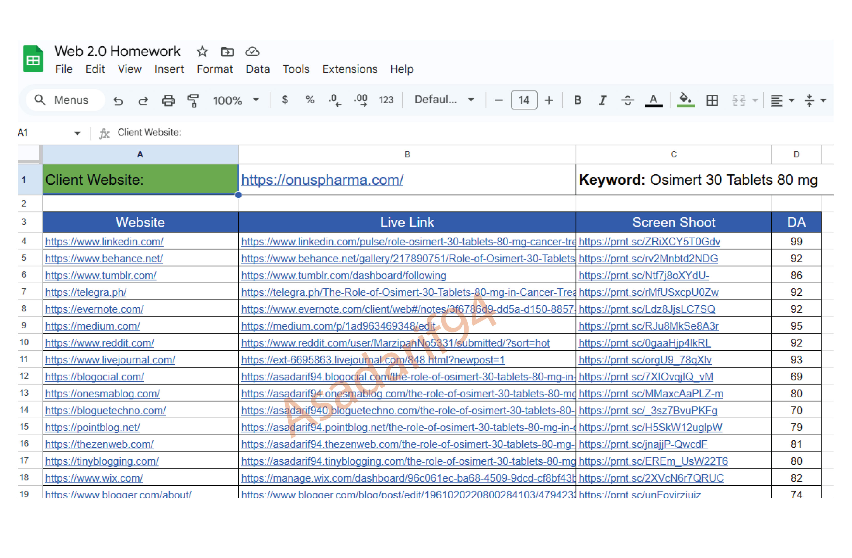Toggle bold formatting
Screen dimensions: 852x558
tap(577, 100)
